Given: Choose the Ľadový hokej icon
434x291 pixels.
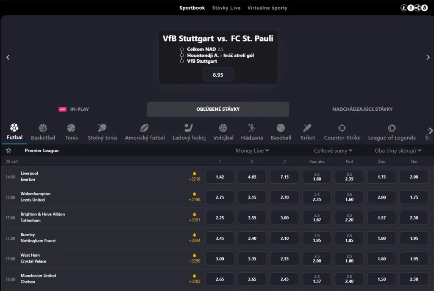Looking at the screenshot, I should coord(189,128).
